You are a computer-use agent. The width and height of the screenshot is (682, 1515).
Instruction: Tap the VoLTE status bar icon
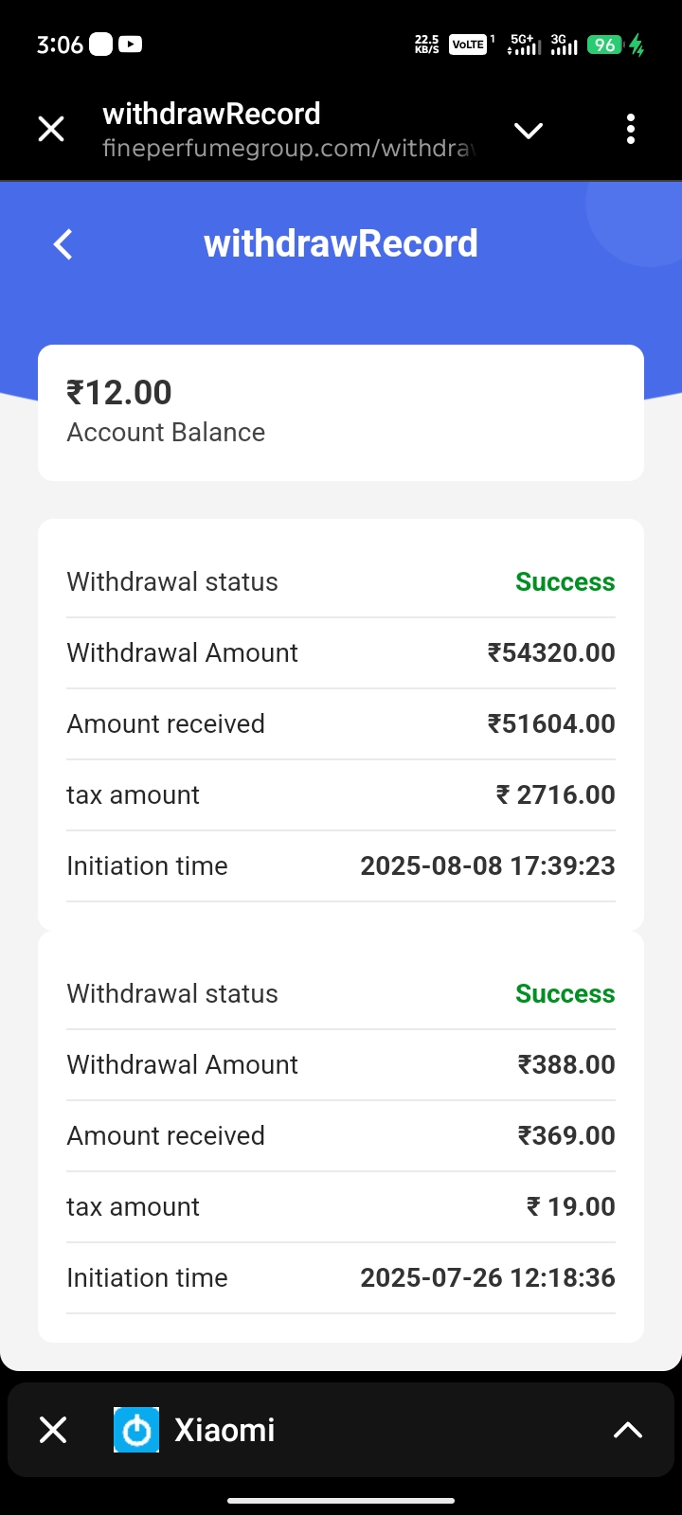tap(468, 45)
